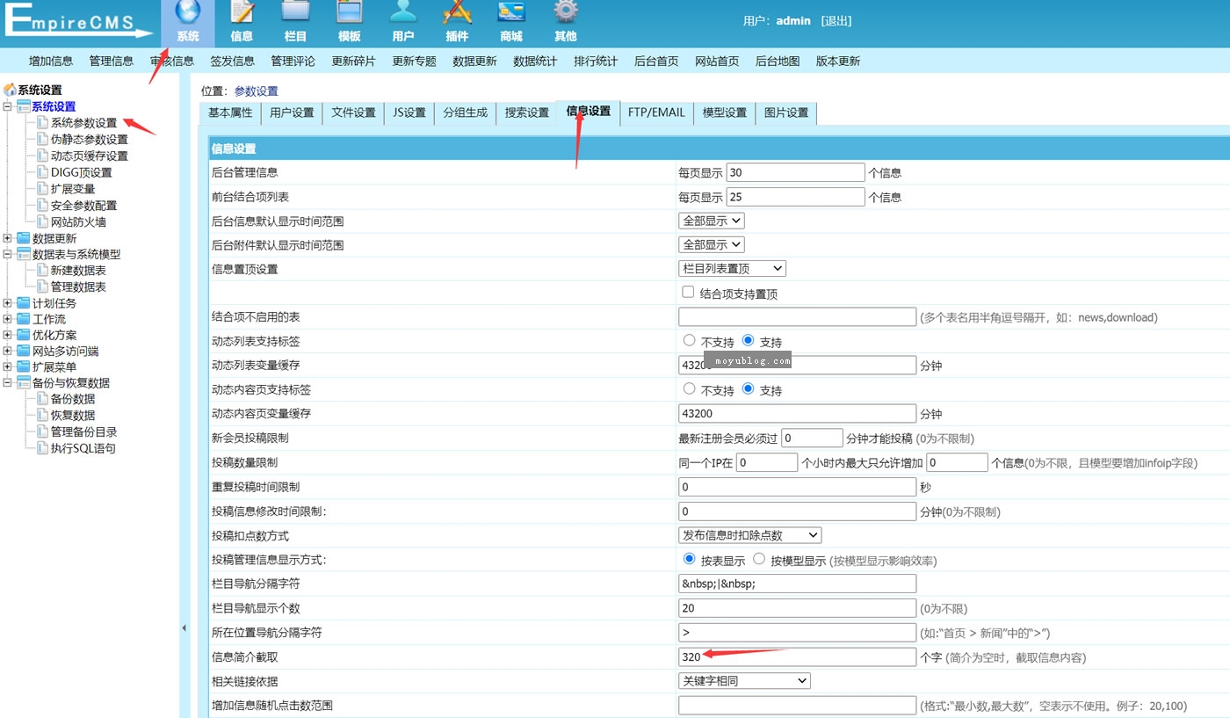Select the 模板 (Templates) module icon

point(350,22)
